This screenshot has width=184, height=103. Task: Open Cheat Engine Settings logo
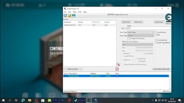[168, 18]
